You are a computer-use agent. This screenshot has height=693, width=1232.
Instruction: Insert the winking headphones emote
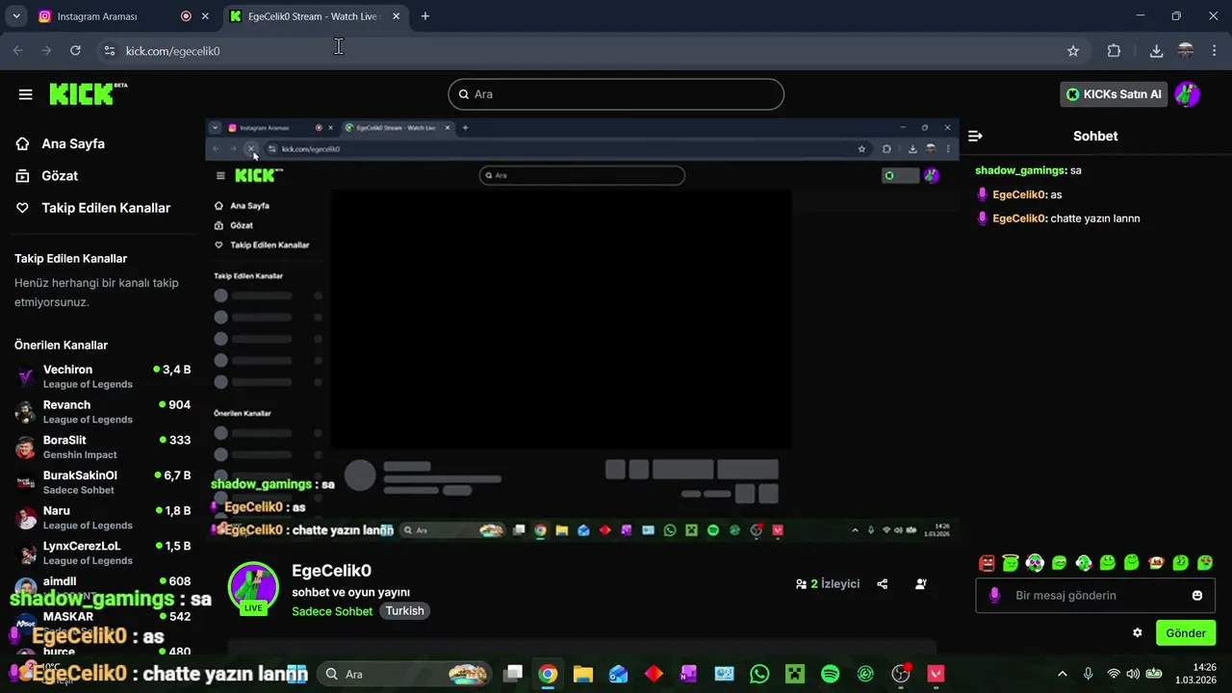click(x=1084, y=563)
